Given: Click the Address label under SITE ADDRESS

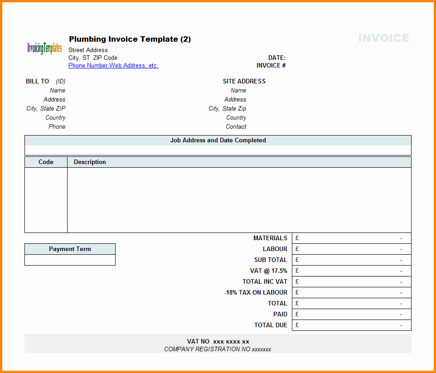Looking at the screenshot, I should tap(235, 99).
